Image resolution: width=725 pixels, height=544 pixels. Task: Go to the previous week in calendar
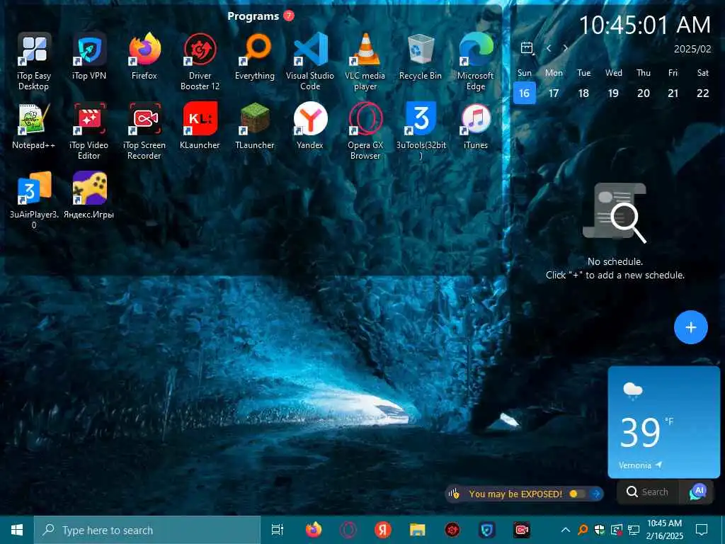coord(549,48)
